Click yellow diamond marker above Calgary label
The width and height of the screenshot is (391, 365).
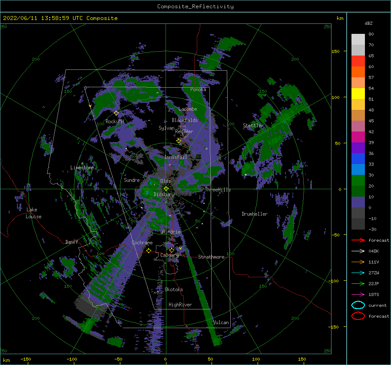[x=172, y=250]
